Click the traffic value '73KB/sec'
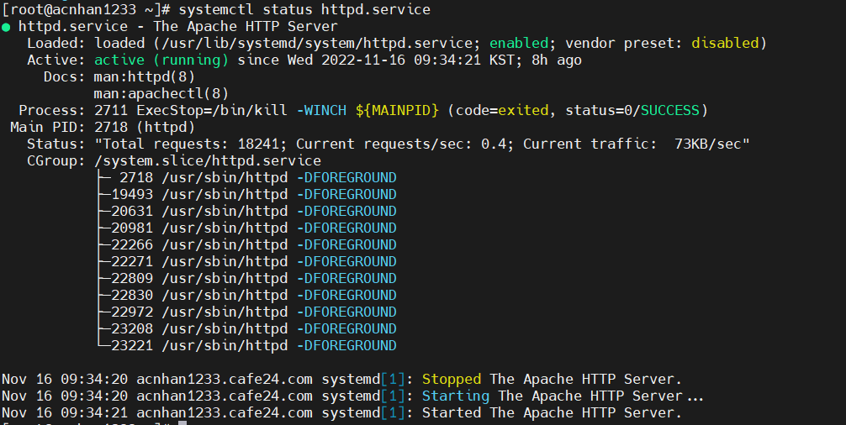 point(708,144)
